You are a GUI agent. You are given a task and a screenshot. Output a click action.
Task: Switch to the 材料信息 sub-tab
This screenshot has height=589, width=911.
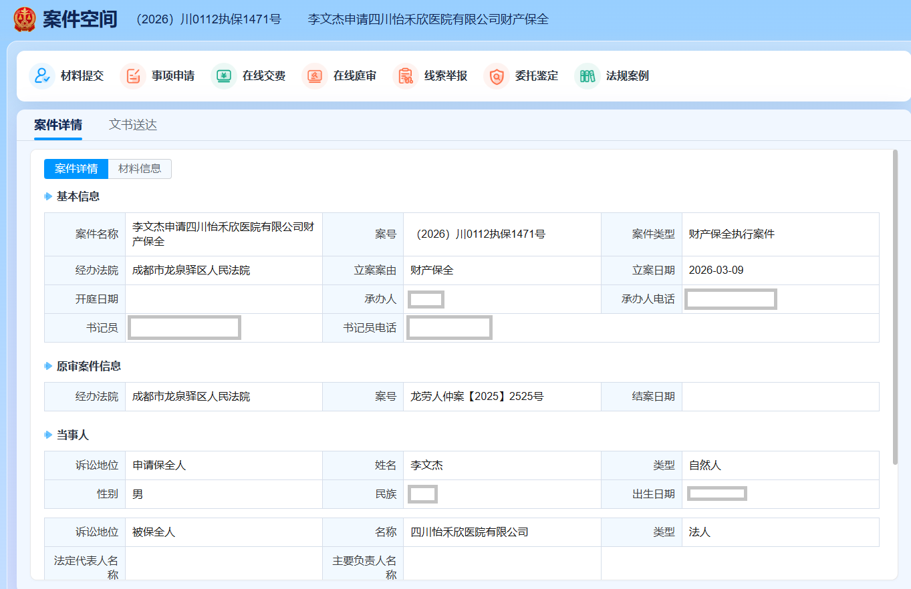tap(140, 169)
